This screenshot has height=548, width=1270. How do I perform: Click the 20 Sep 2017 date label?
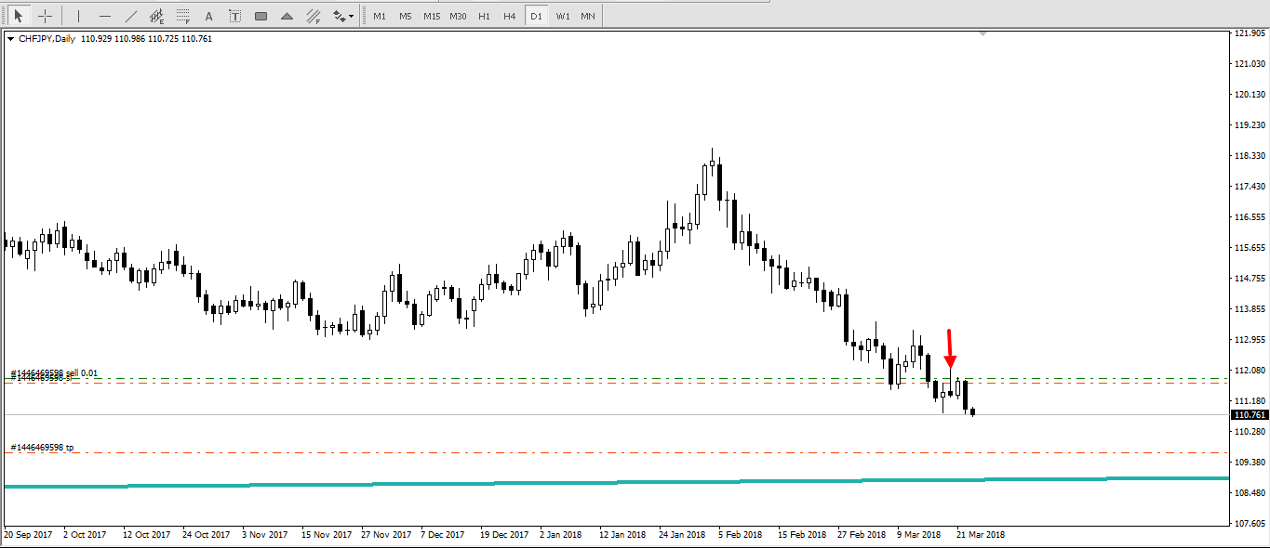(28, 535)
